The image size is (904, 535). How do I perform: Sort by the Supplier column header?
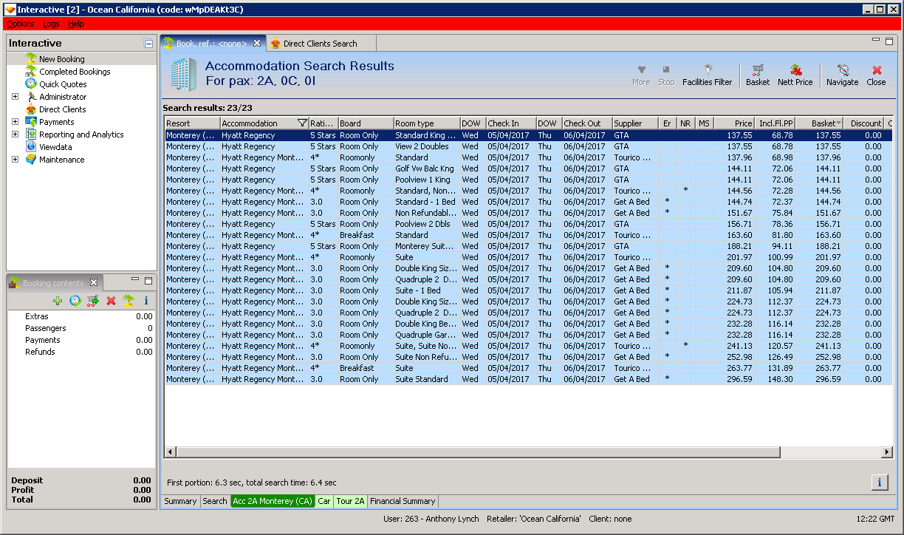point(636,123)
